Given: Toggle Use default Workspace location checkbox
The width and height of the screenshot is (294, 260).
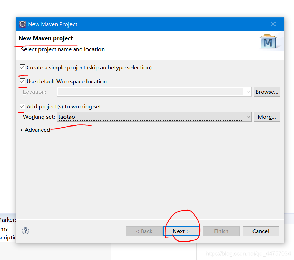Looking at the screenshot, I should click(22, 81).
